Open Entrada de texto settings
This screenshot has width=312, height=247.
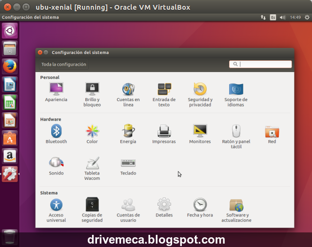(x=164, y=94)
